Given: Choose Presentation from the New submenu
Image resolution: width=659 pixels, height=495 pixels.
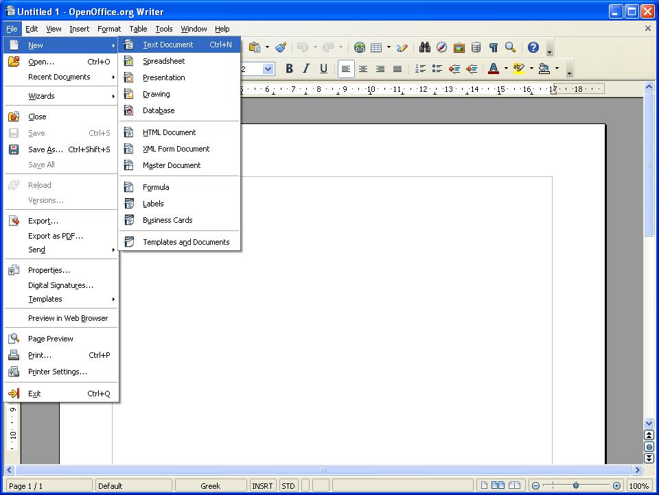Looking at the screenshot, I should pyautogui.click(x=179, y=77).
